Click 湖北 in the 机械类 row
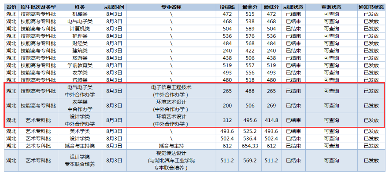 (x=11, y=14)
